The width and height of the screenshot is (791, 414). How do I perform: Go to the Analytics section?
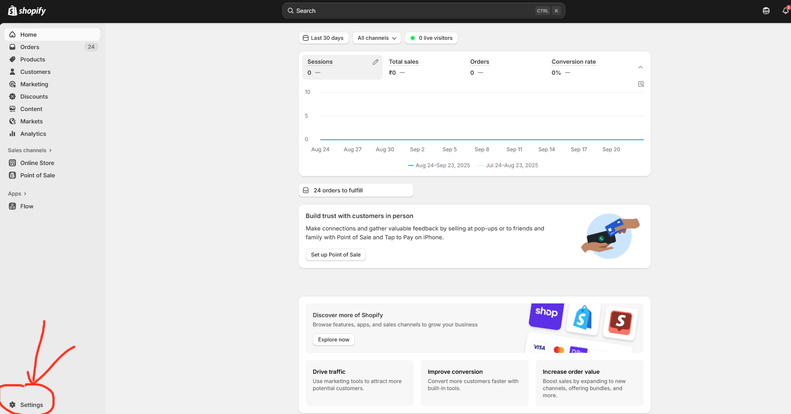point(33,134)
